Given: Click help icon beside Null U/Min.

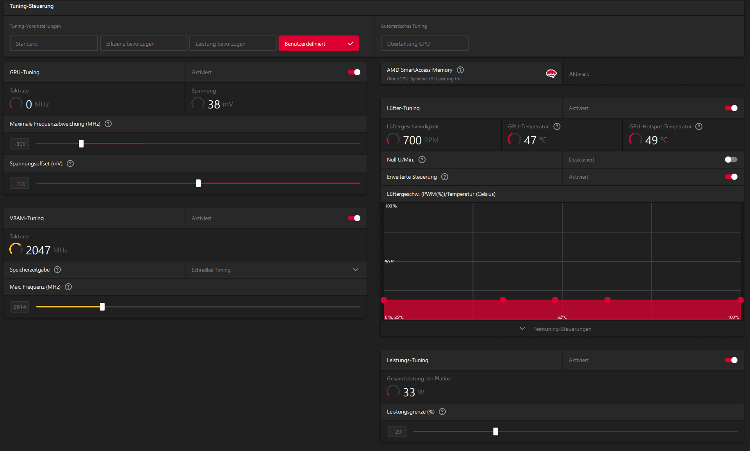Looking at the screenshot, I should [422, 160].
